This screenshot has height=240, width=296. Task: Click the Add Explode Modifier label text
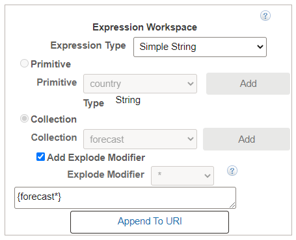click(96, 158)
